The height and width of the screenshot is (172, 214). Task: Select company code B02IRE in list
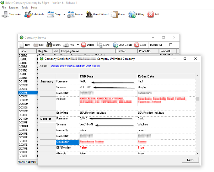pyautogui.click(x=23, y=59)
